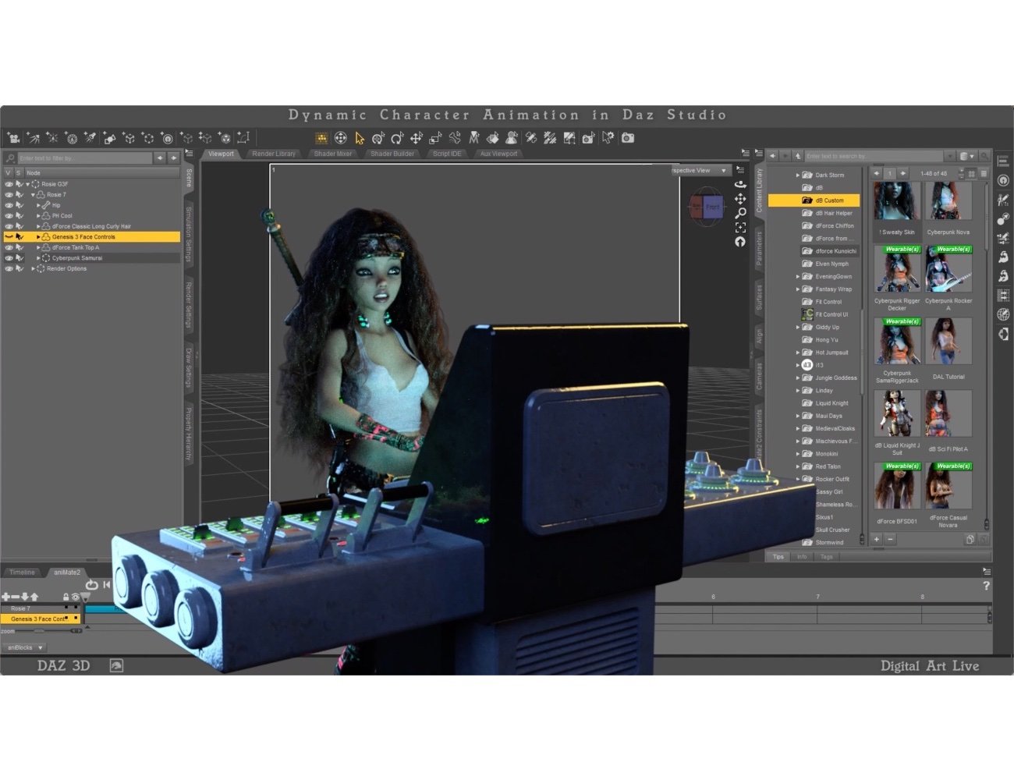Image resolution: width=1014 pixels, height=780 pixels.
Task: Switch to the Render Library tab
Action: coord(273,154)
